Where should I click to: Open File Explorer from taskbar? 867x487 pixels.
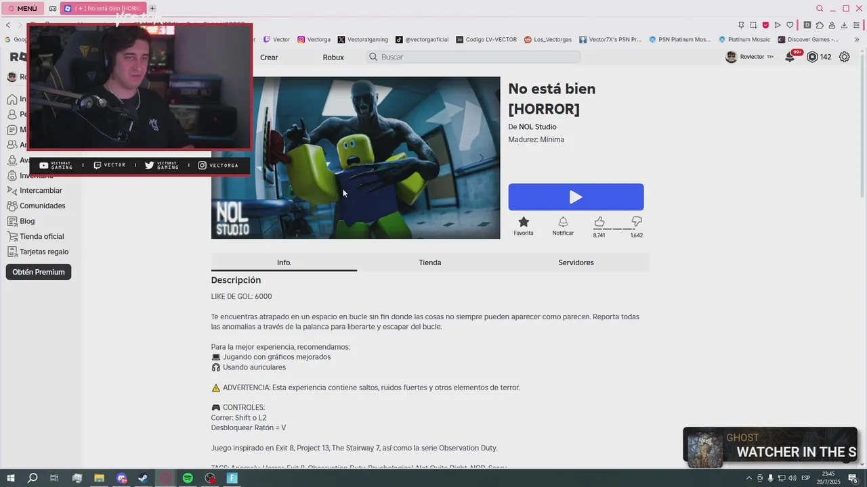click(x=99, y=478)
